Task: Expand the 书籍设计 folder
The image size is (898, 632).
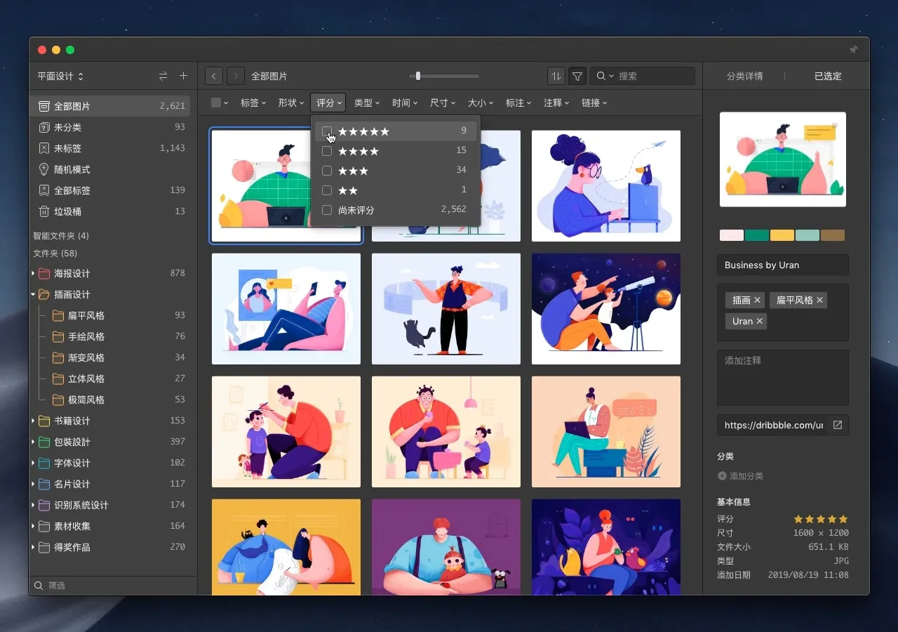Action: coord(33,421)
